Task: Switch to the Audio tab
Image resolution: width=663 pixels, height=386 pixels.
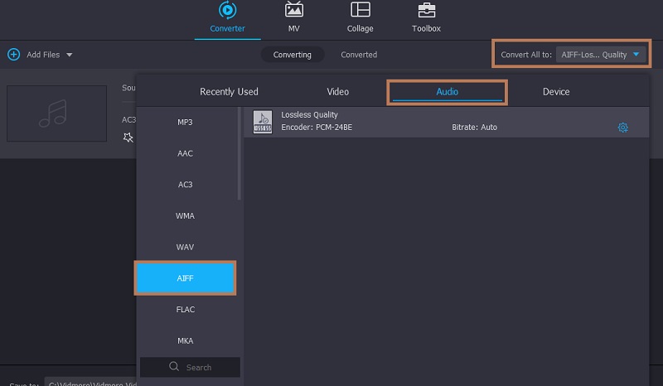Action: pos(447,92)
